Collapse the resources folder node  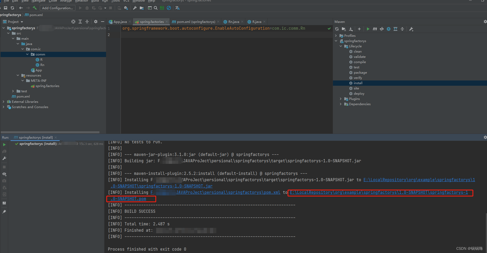coord(18,75)
